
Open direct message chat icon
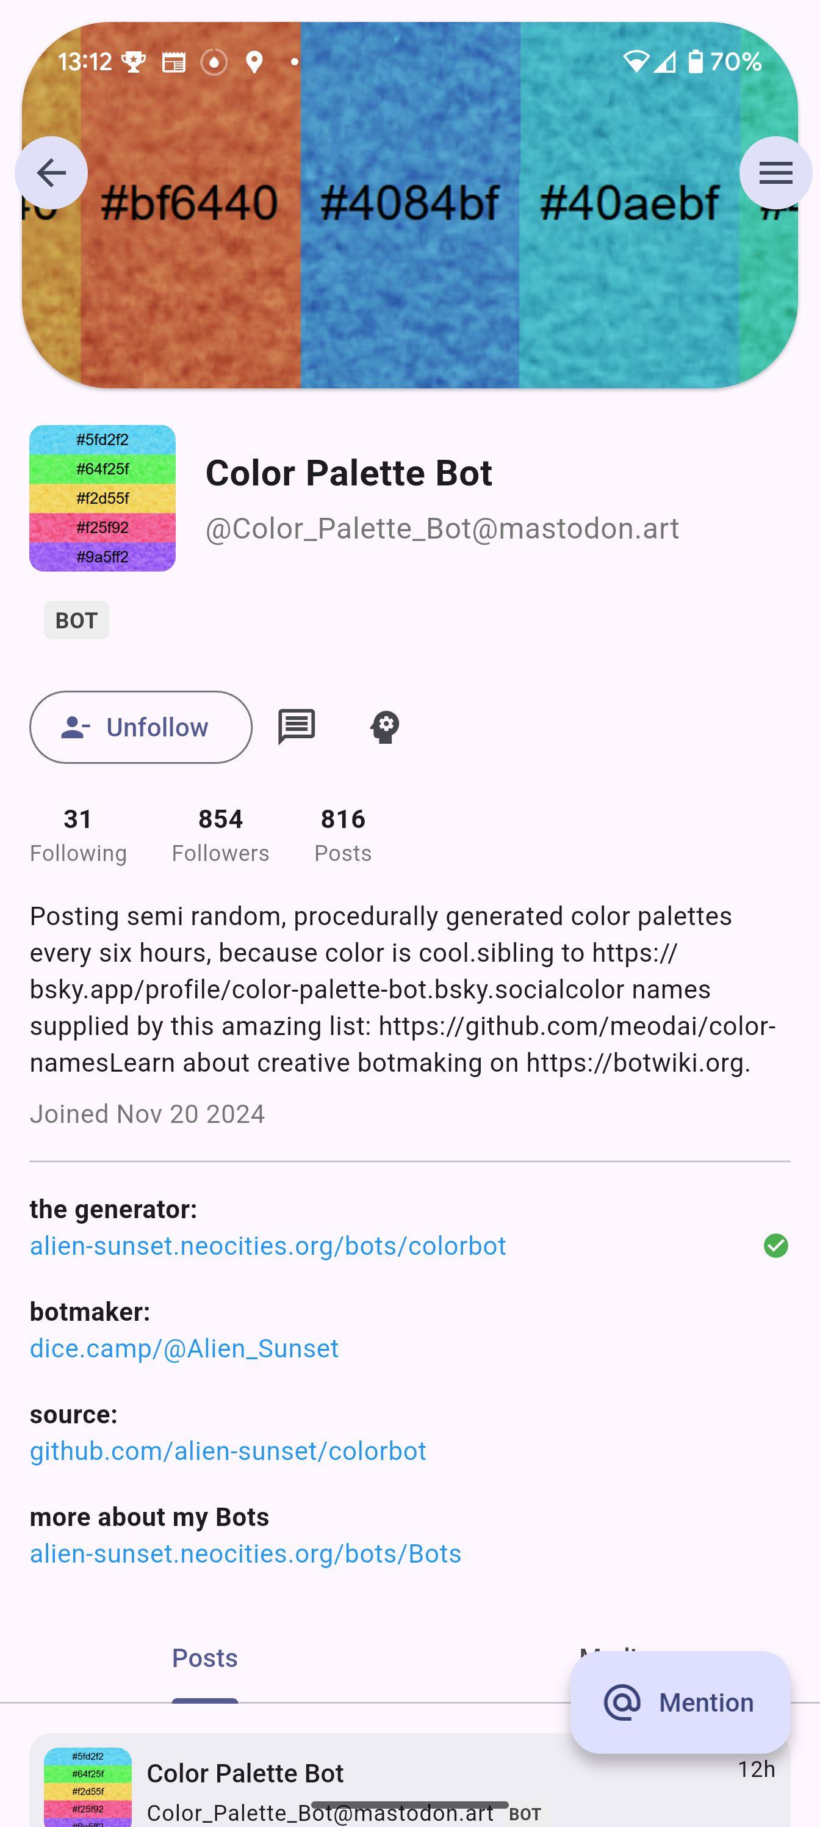click(297, 727)
